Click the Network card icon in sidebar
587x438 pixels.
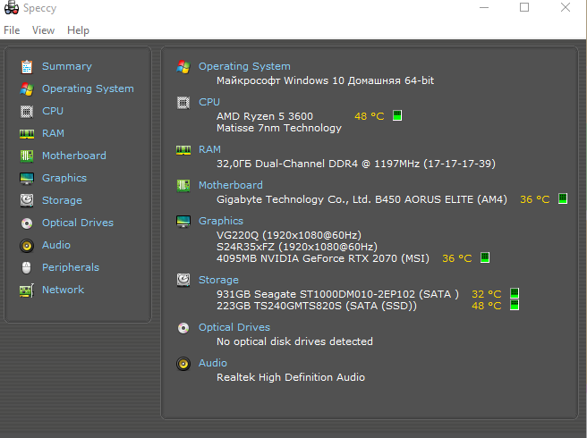tap(27, 291)
